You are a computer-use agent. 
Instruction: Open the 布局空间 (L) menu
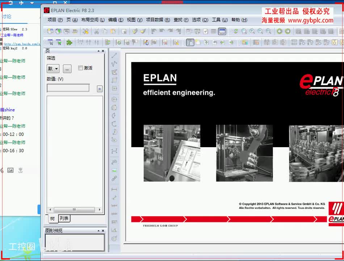point(93,20)
